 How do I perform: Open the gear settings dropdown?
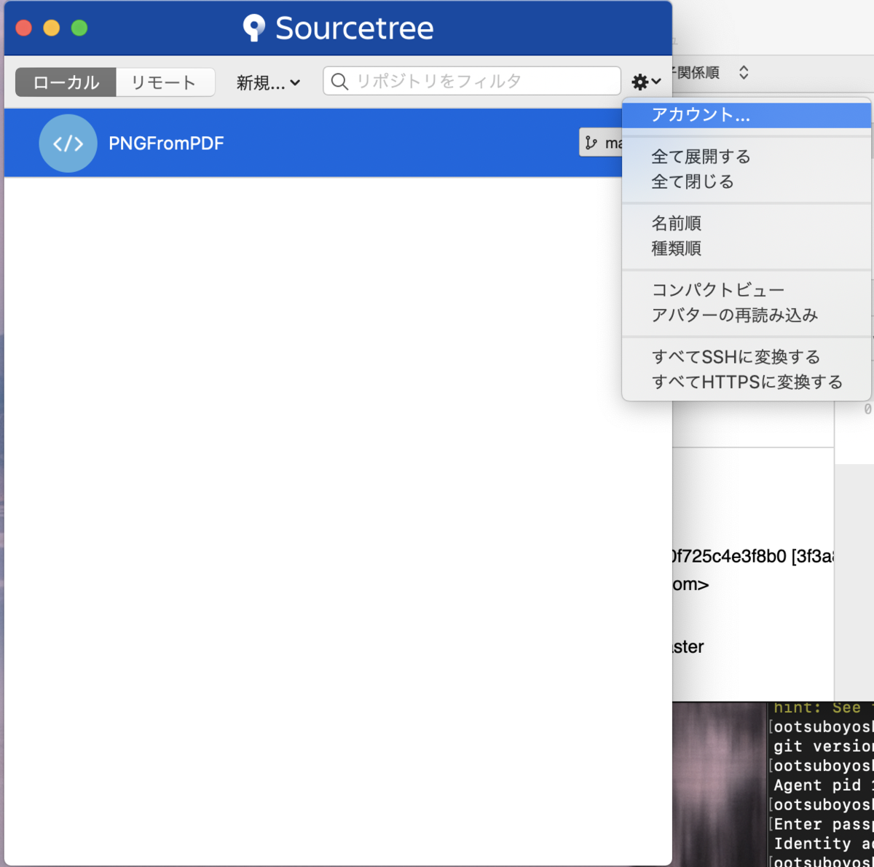646,82
